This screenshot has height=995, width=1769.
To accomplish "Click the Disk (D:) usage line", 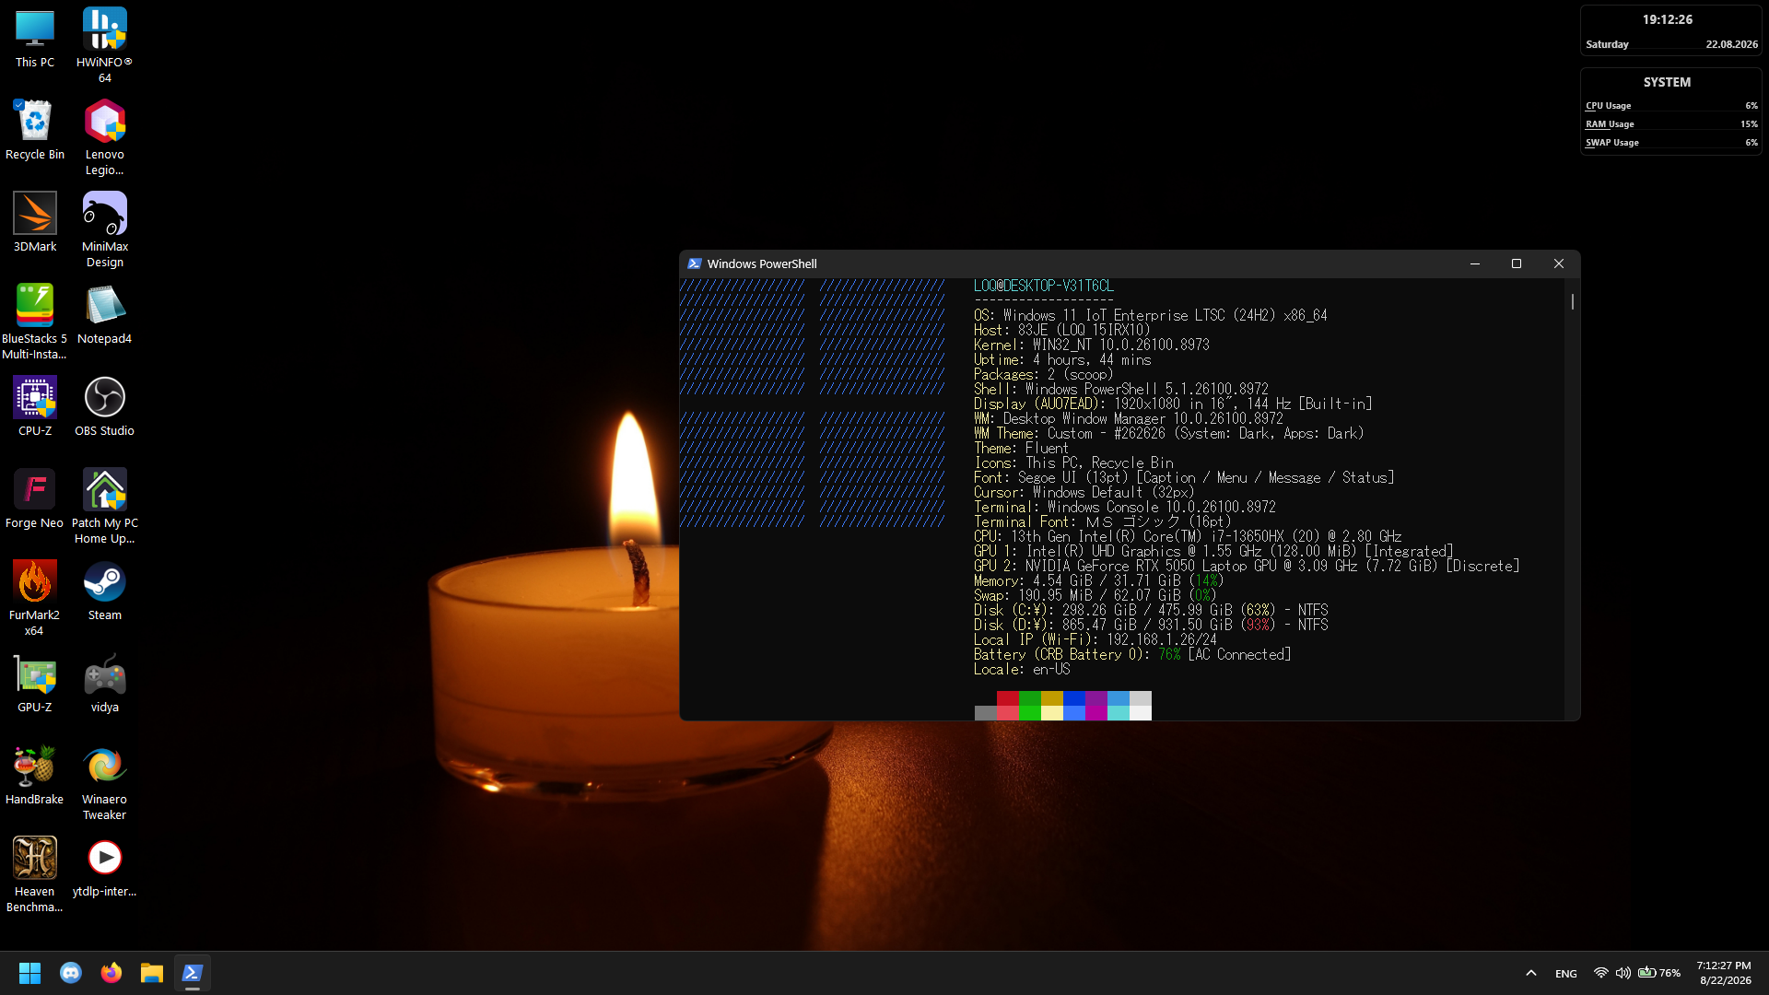I will [1151, 625].
